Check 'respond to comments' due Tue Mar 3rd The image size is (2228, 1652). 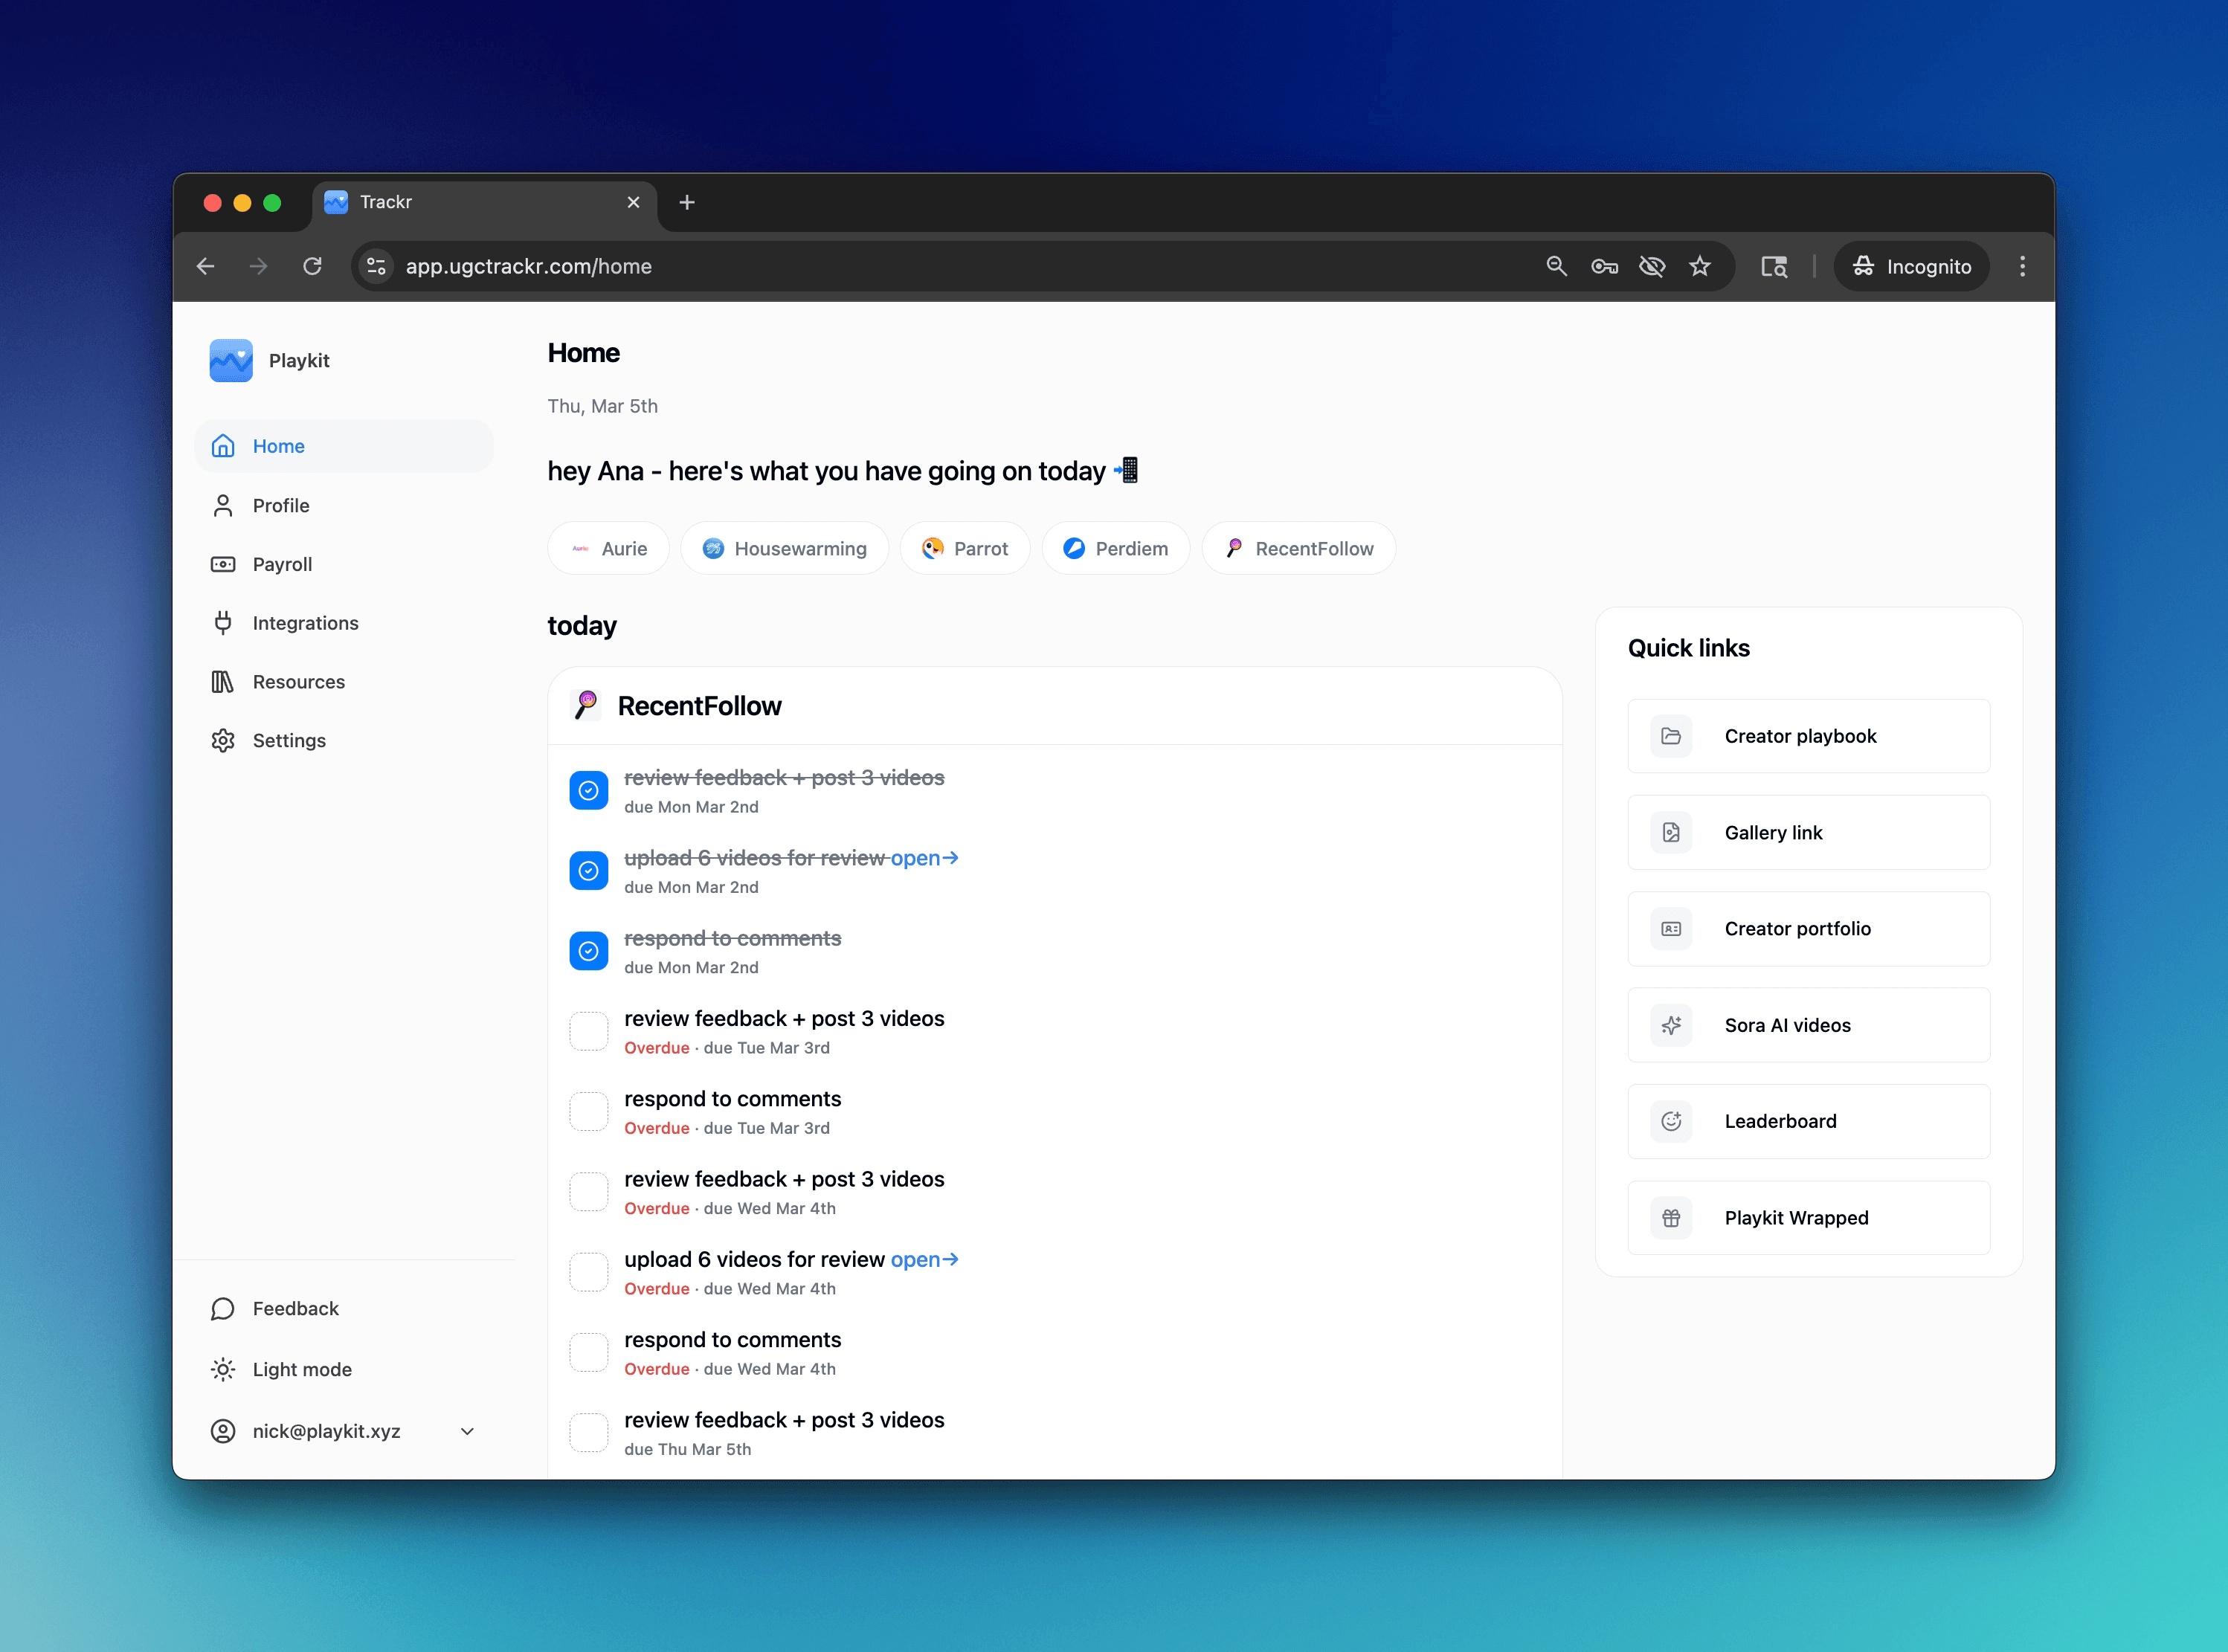point(589,1112)
